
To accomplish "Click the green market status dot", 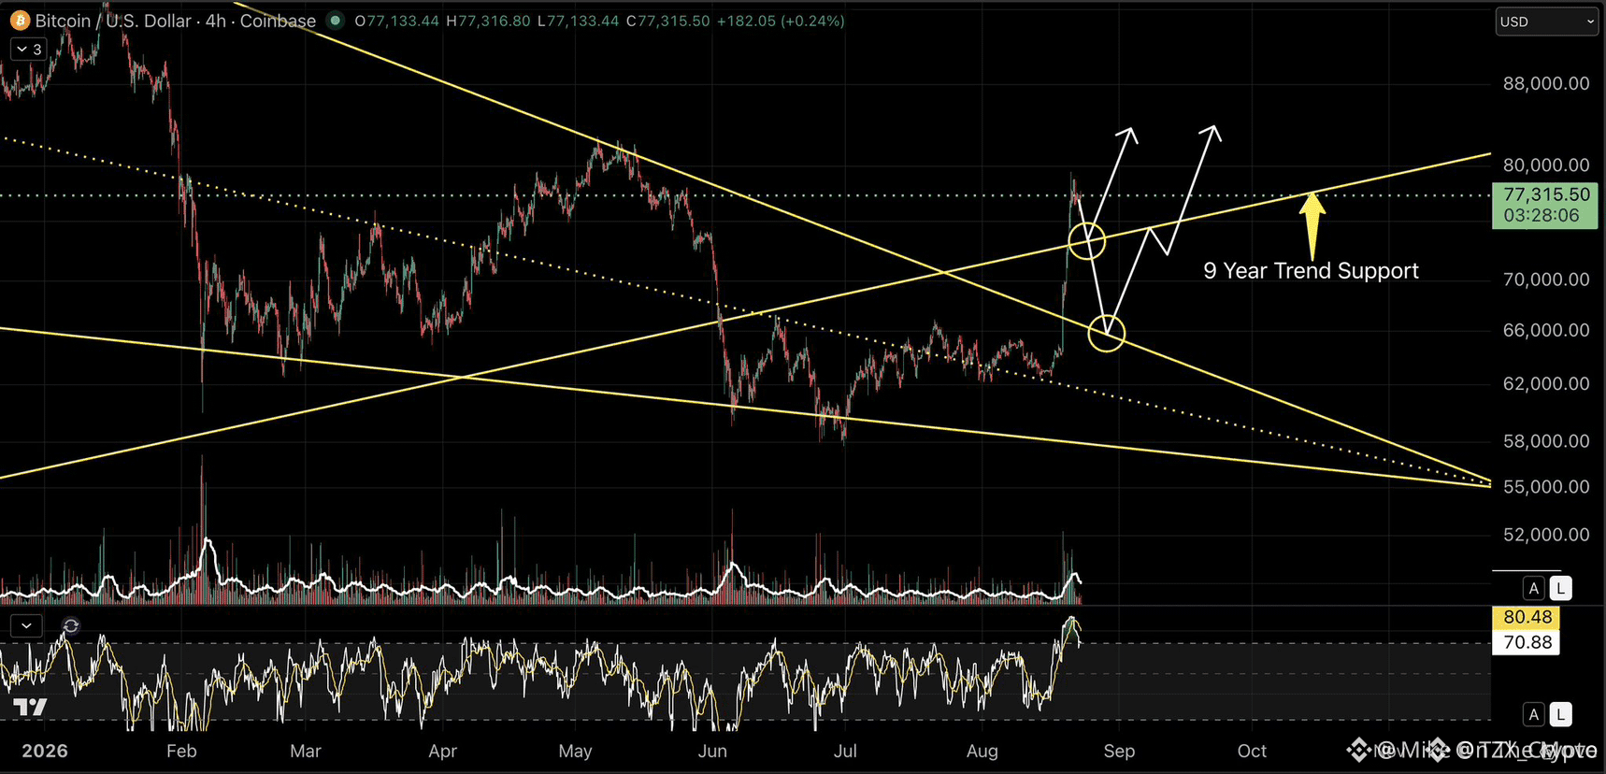I will (336, 21).
